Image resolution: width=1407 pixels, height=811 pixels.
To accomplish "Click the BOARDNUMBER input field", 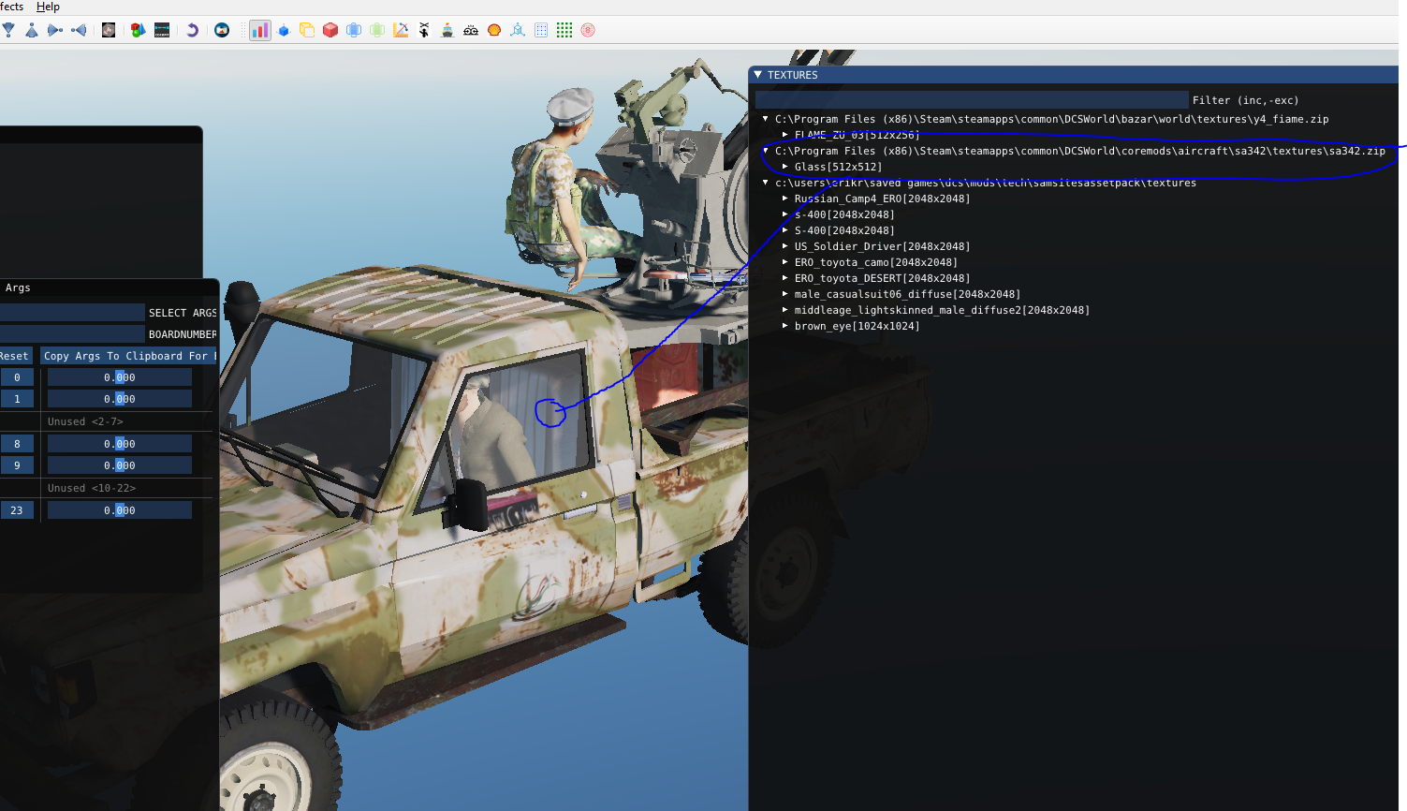I will coord(72,334).
